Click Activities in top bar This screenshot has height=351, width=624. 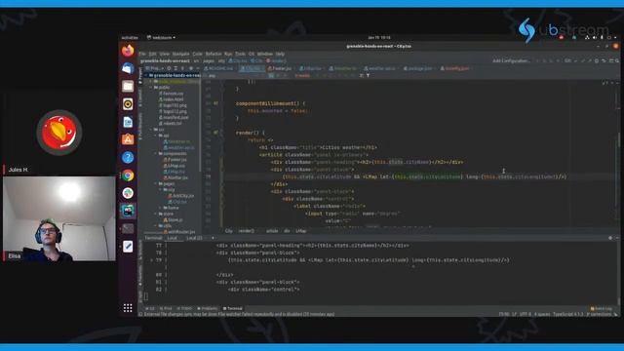130,37
